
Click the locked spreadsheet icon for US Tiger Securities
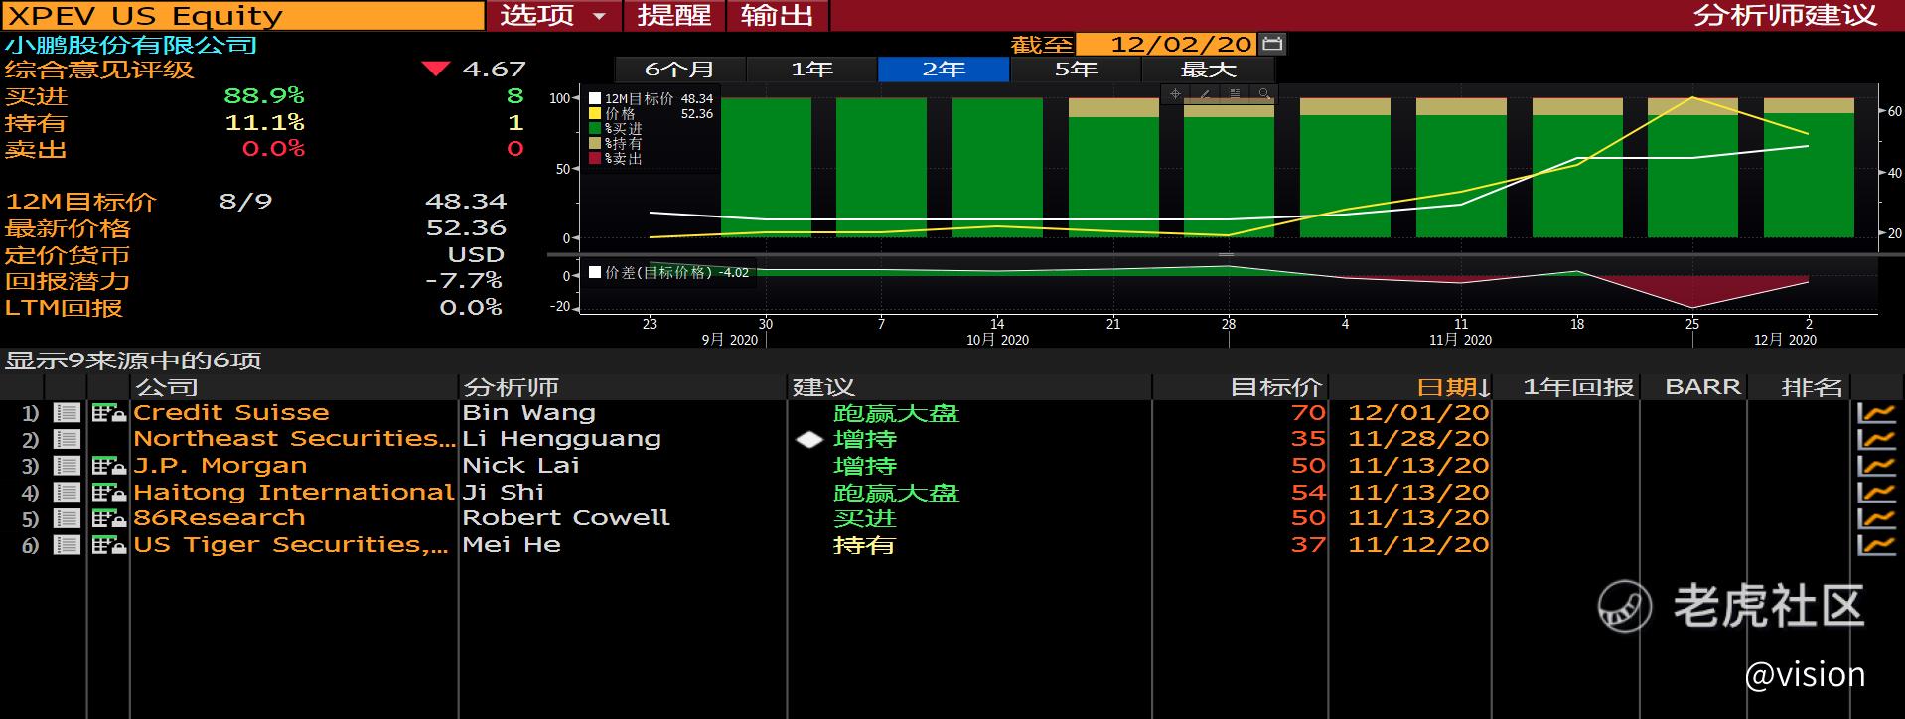(108, 545)
